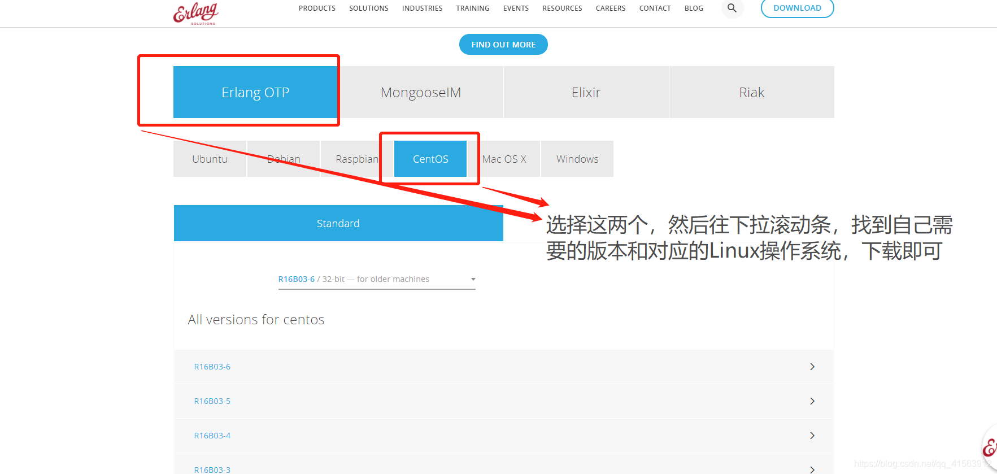Choose the Raspbian platform tab
Screen dimensions: 997x474
pos(357,159)
